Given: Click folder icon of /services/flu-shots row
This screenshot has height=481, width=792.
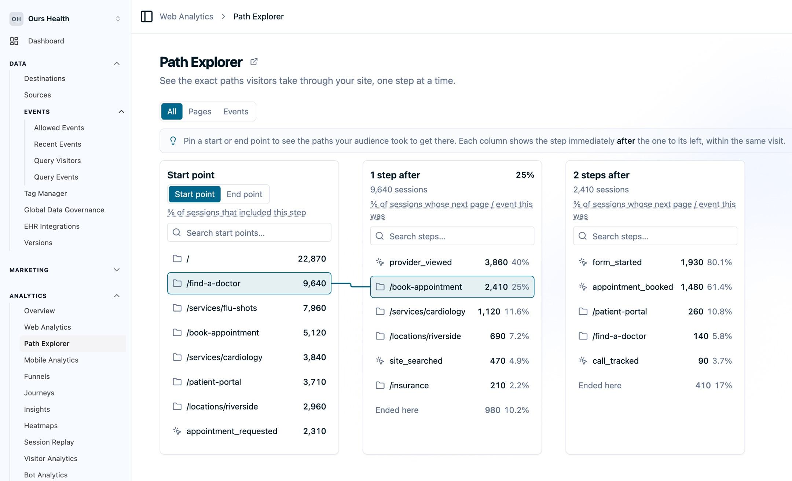Looking at the screenshot, I should [177, 308].
